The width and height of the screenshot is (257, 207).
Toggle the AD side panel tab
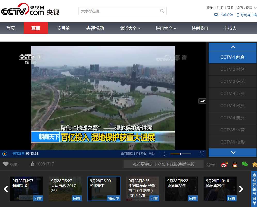[x=202, y=101]
